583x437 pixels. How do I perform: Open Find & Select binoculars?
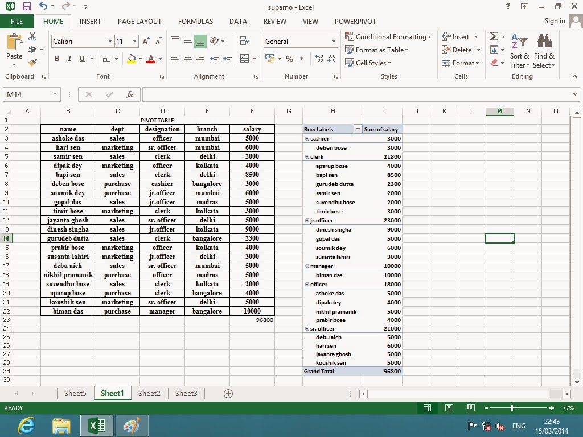click(x=544, y=51)
